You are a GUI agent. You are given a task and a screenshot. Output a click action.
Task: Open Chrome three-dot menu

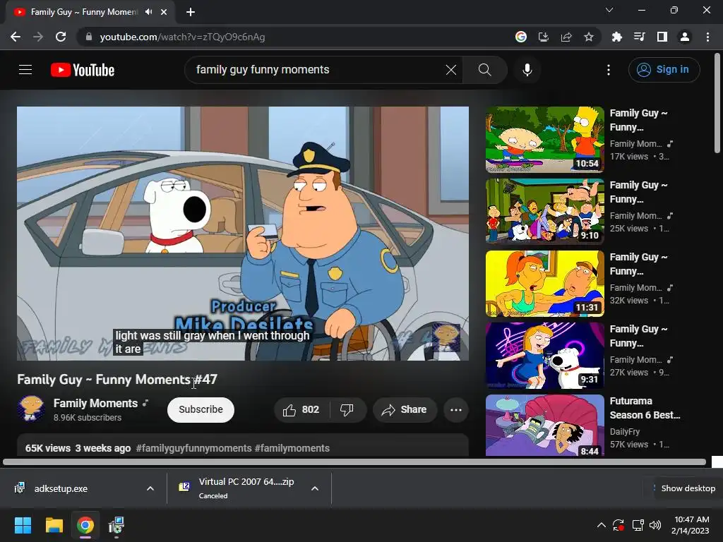tap(707, 37)
